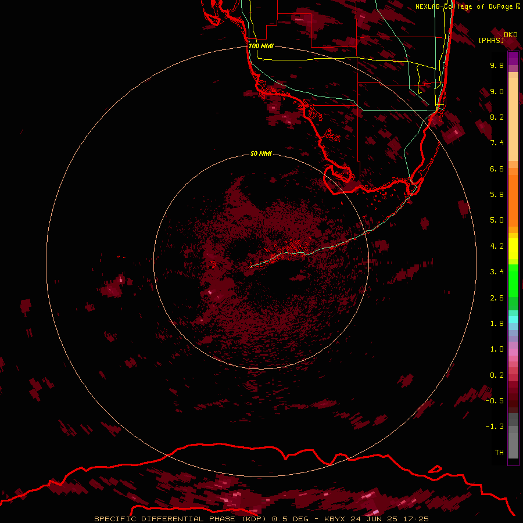Click the 9.0 scale value
Image resolution: width=523 pixels, height=523 pixels.
point(497,91)
